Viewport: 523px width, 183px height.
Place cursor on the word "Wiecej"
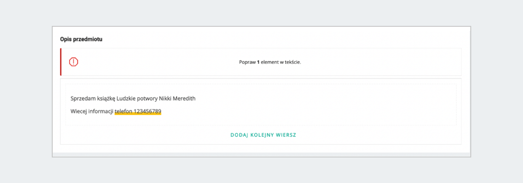[x=78, y=111]
